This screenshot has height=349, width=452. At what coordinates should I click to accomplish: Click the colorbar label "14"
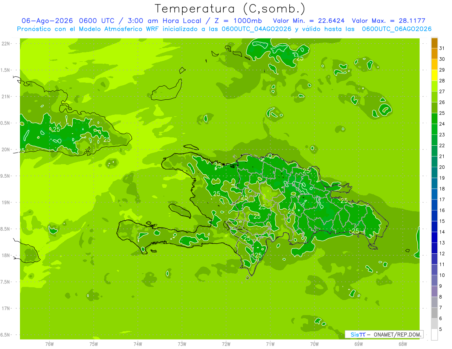(442, 232)
